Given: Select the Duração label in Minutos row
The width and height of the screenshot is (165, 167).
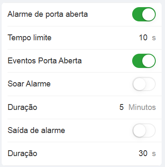Looking at the screenshot, I should (22, 107).
